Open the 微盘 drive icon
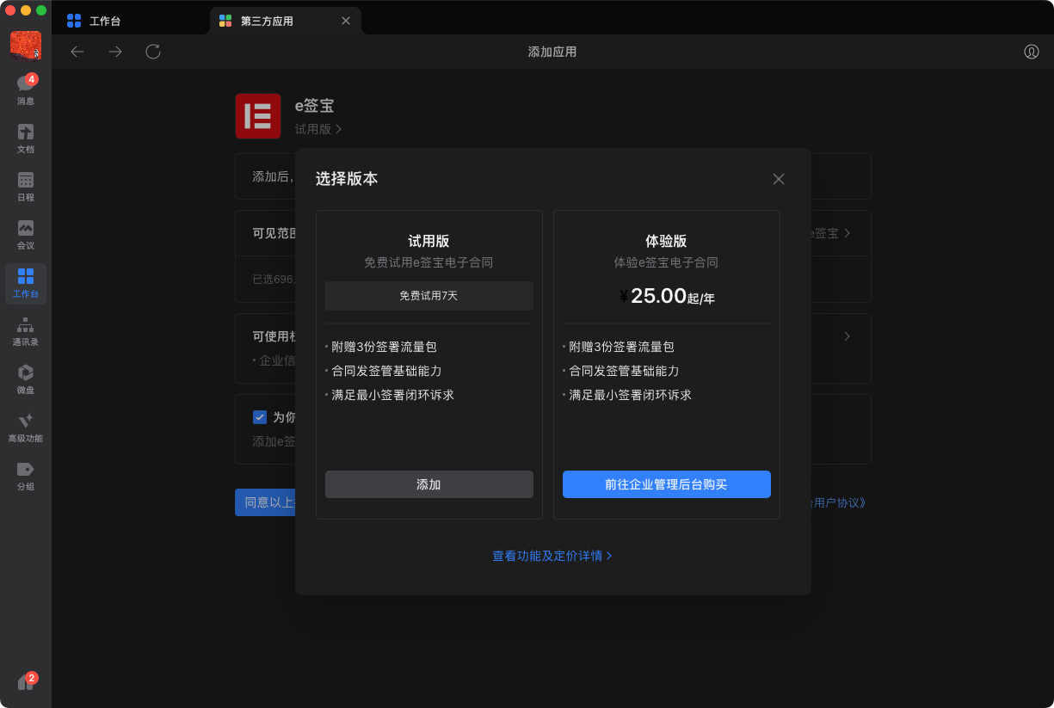 (x=26, y=379)
